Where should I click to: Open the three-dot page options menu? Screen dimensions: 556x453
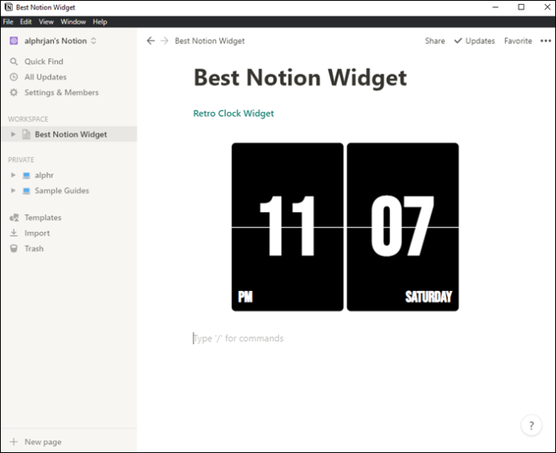(546, 41)
